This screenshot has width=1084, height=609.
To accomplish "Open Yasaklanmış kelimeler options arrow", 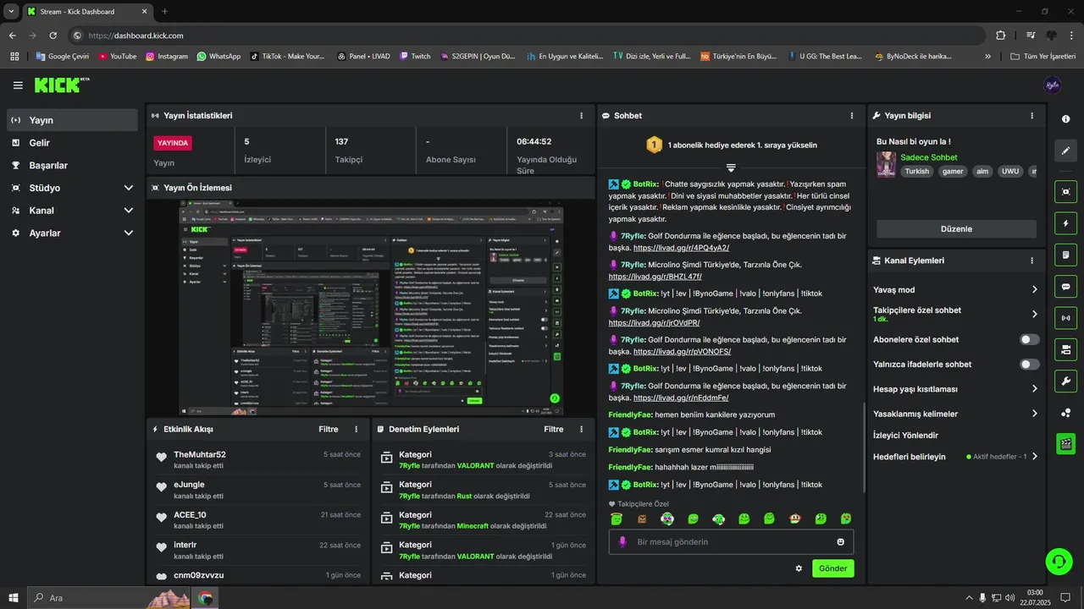I will (x=1034, y=414).
